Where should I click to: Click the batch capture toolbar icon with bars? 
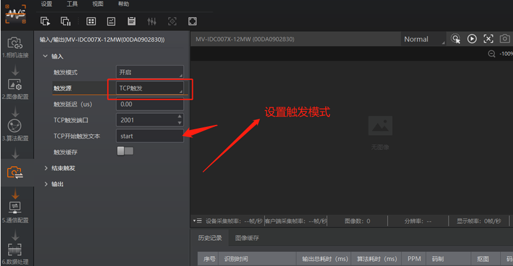[x=65, y=21]
